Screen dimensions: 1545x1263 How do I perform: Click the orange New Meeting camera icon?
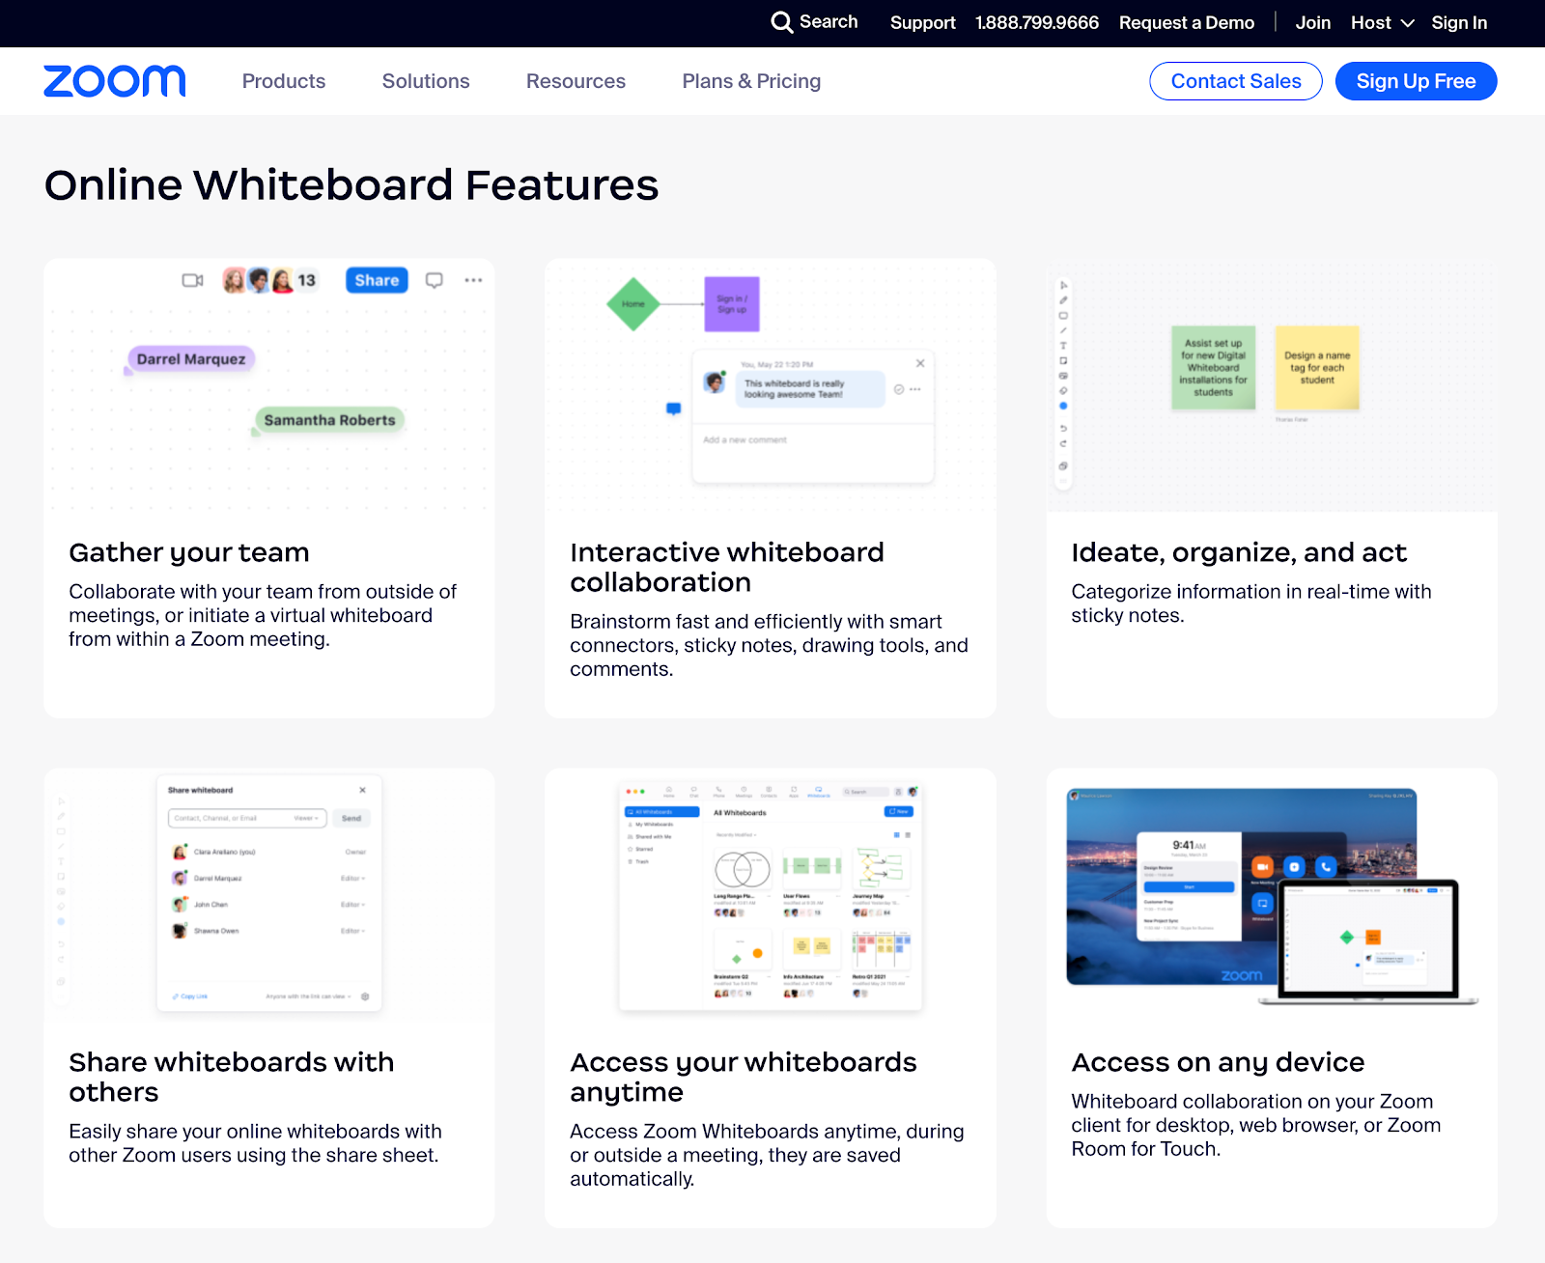[1263, 867]
